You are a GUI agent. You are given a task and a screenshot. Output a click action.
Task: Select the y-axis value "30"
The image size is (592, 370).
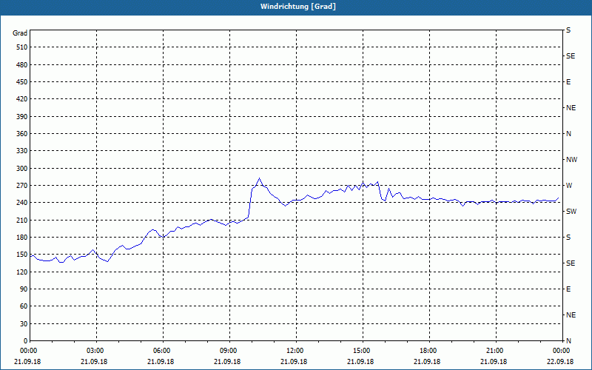(x=24, y=323)
